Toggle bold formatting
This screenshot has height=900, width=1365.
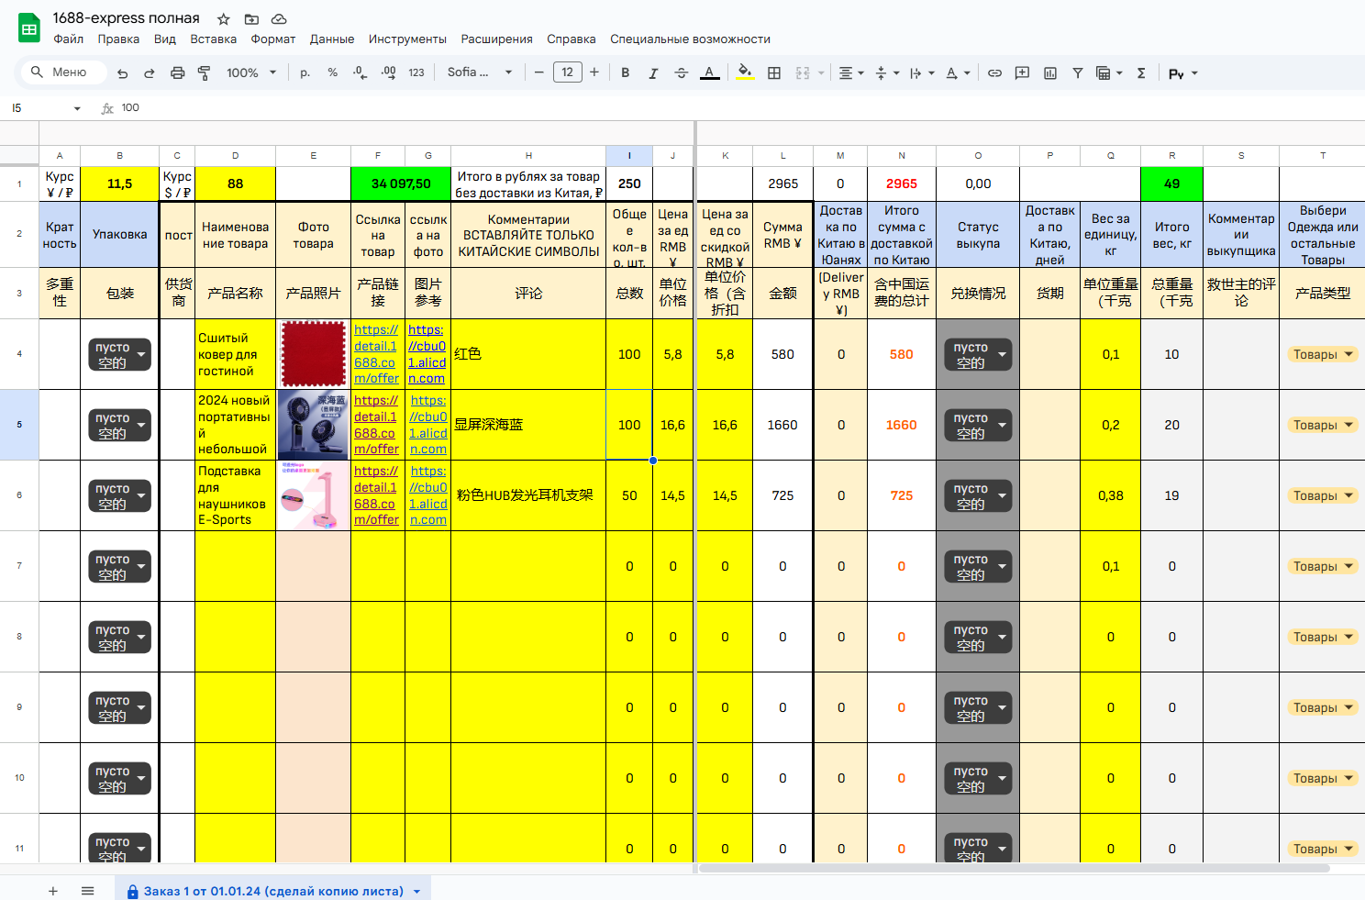coord(625,73)
